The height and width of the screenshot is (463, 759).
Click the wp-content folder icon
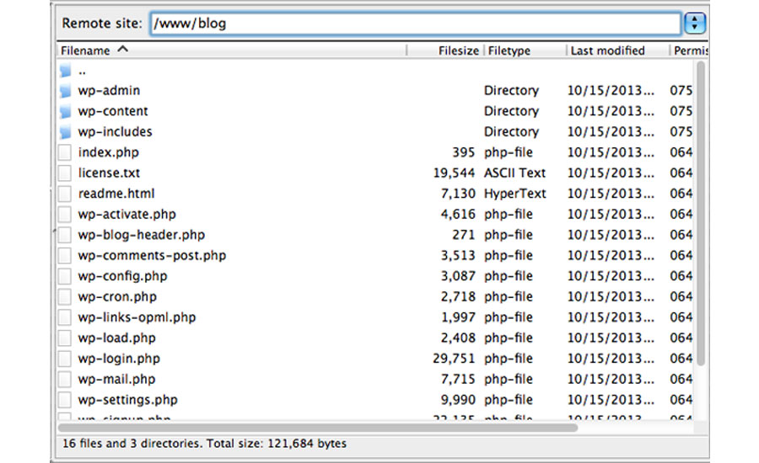coord(65,111)
